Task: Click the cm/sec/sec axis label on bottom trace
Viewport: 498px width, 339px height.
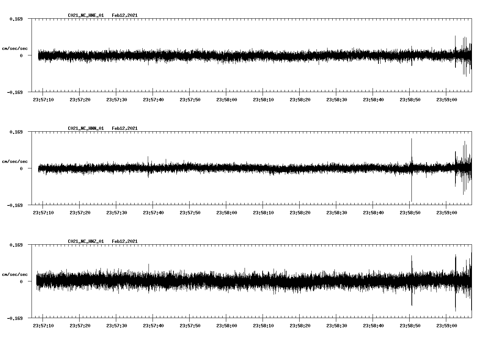Action: pyautogui.click(x=15, y=274)
